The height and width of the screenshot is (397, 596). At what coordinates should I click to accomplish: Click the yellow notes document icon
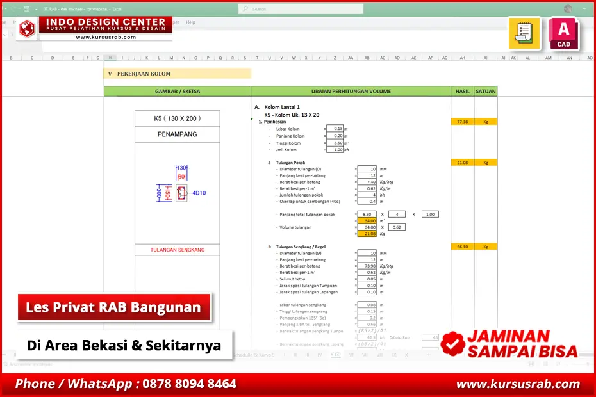pos(524,33)
